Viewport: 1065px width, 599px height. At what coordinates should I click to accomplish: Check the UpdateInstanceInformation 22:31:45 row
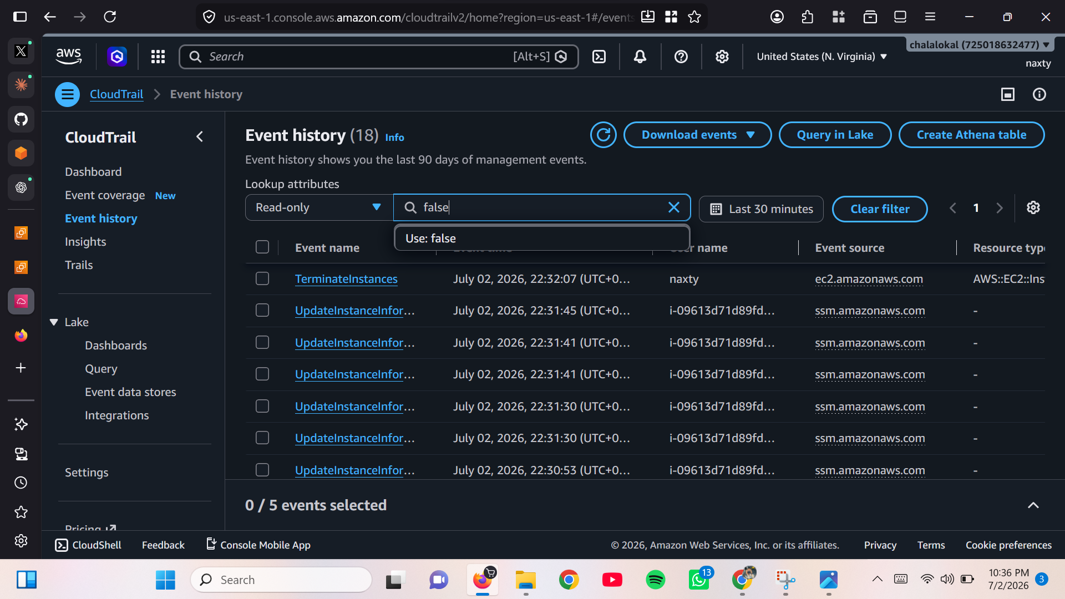[262, 310]
